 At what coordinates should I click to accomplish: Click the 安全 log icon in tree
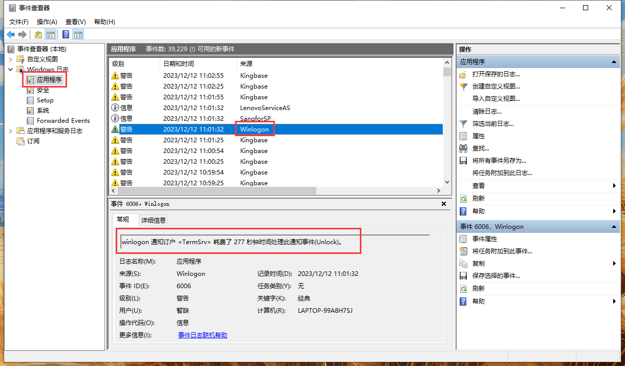(x=30, y=90)
